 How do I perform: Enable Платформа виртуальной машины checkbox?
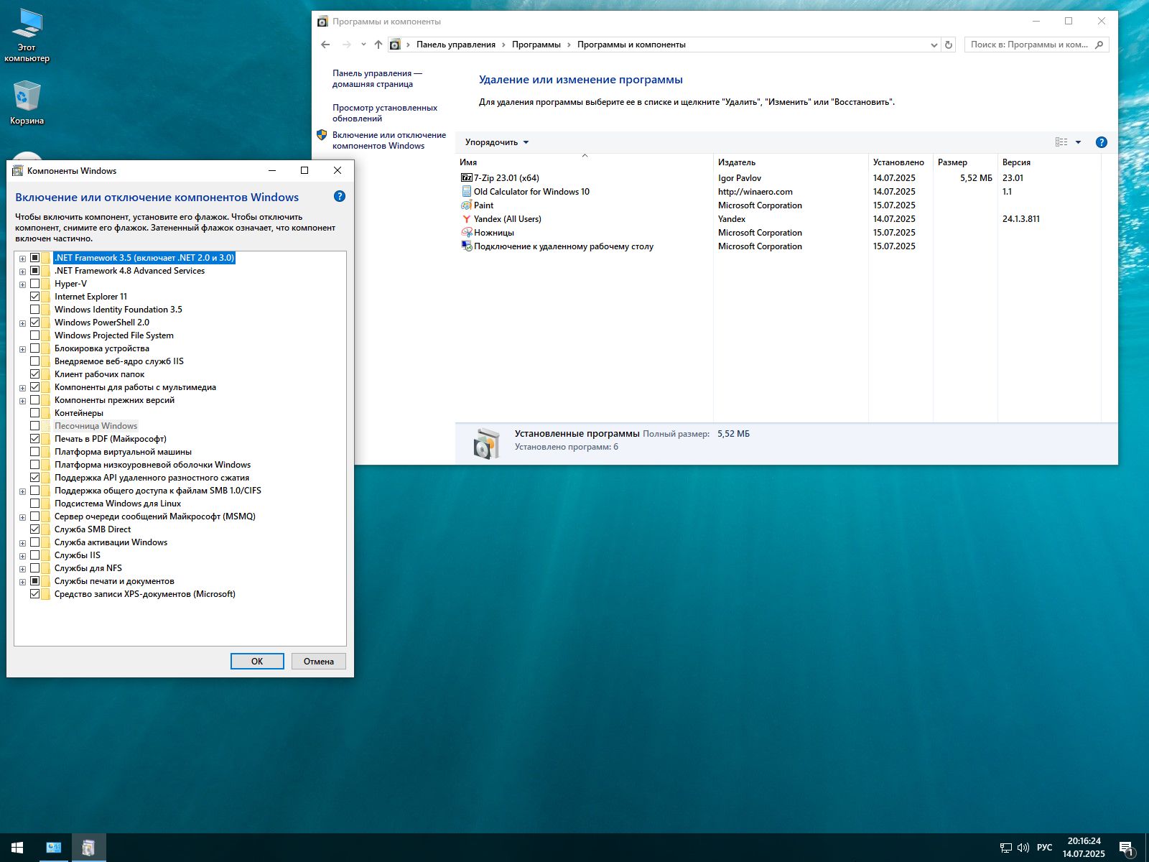[x=34, y=452]
